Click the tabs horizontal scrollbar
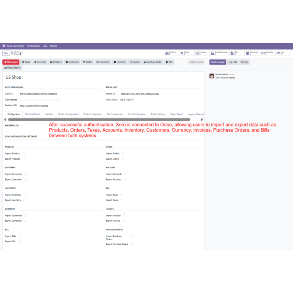This screenshot has width=293, height=293. pyautogui.click(x=99, y=119)
